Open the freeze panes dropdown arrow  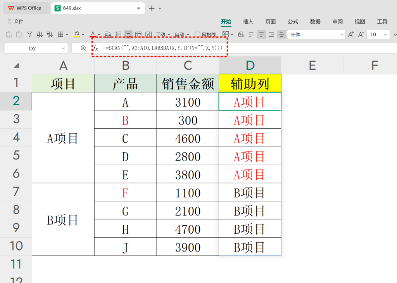pyautogui.click(x=232, y=35)
